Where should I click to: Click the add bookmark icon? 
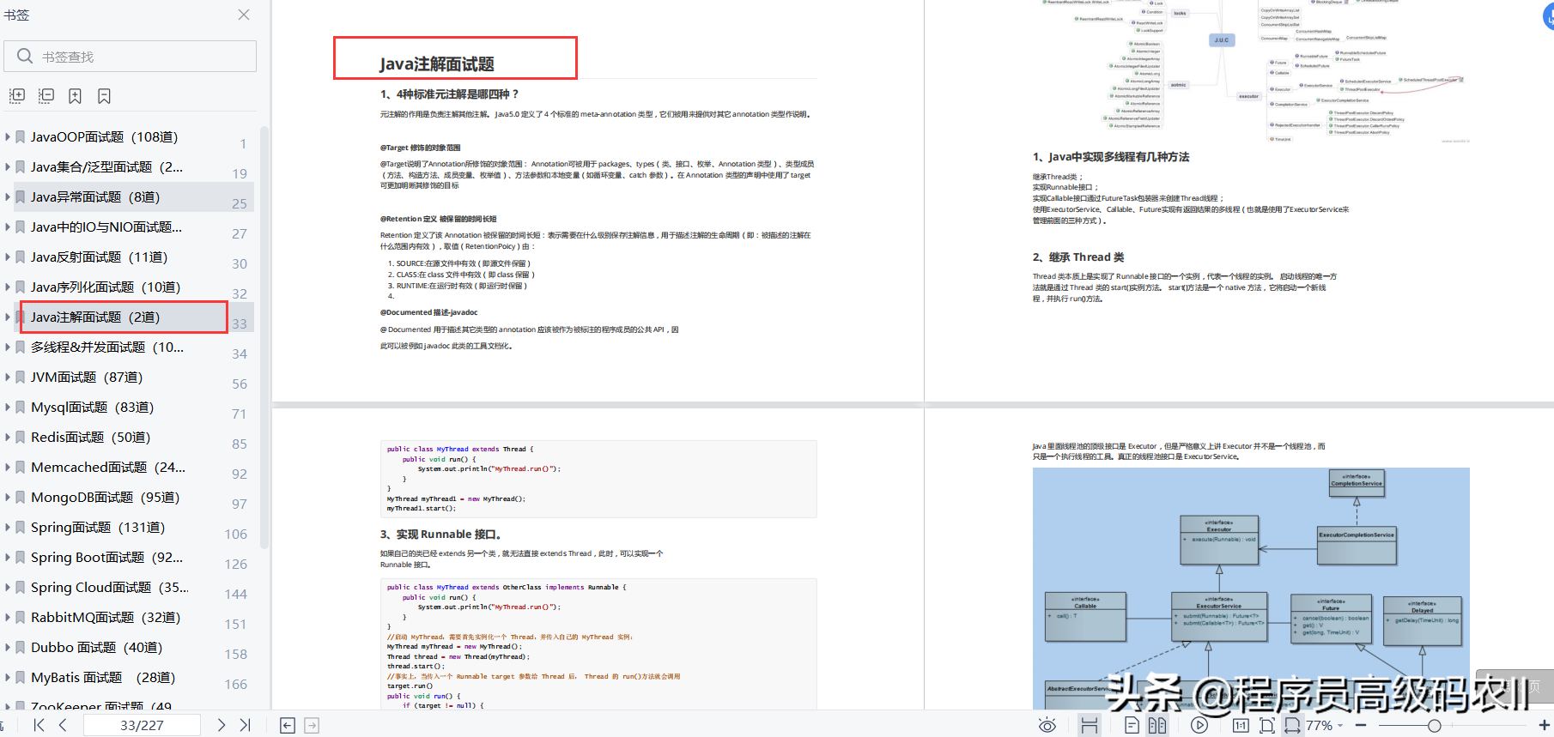click(x=76, y=96)
